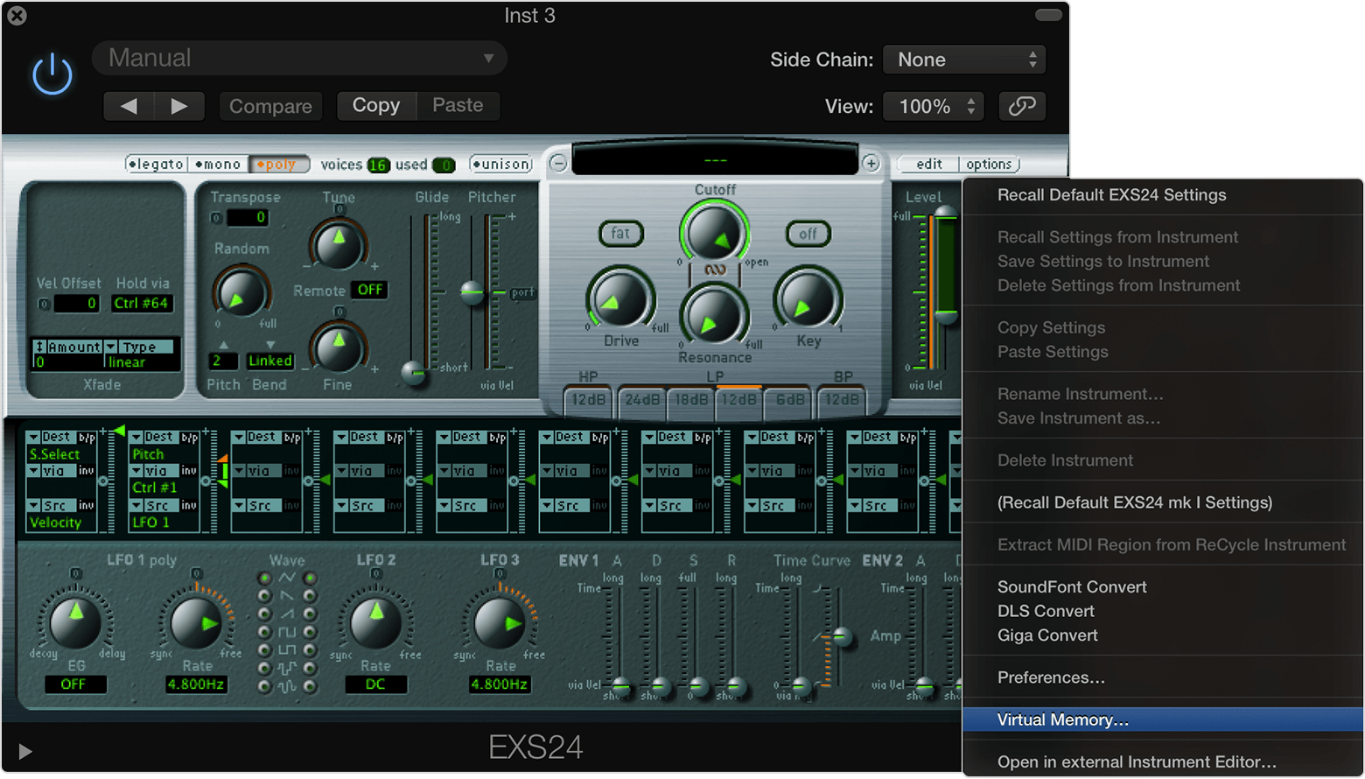Screen dimensions: 1365x779
Task: Click the Glide slider handle
Action: (413, 373)
